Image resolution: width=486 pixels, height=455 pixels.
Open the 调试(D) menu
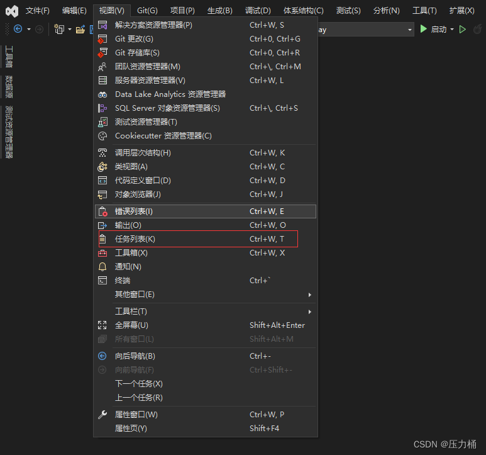258,11
